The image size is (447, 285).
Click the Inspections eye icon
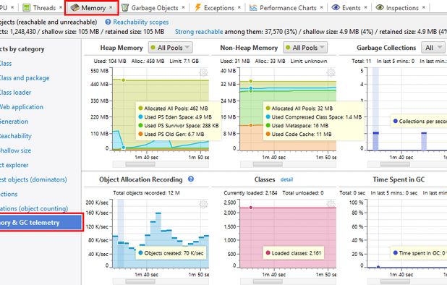point(380,7)
